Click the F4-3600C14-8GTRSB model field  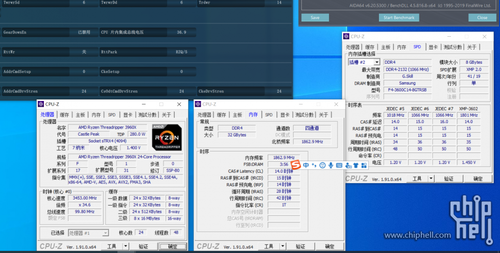tap(407, 90)
